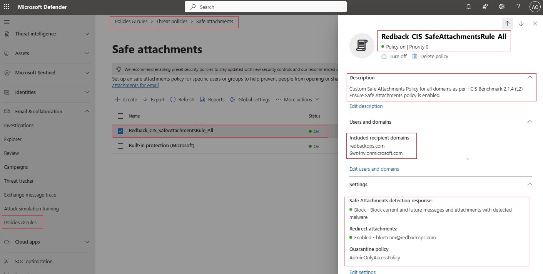543x274 pixels.
Task: Click the Status column header
Action: click(x=314, y=116)
